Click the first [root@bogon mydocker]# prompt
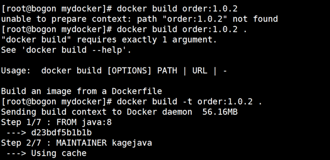The image size is (330, 160). pyautogui.click(x=57, y=9)
